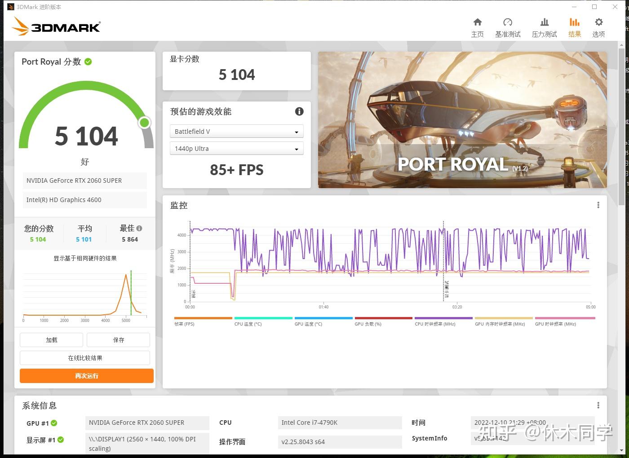This screenshot has width=629, height=458.
Task: Click the 加载 load button
Action: [52, 340]
